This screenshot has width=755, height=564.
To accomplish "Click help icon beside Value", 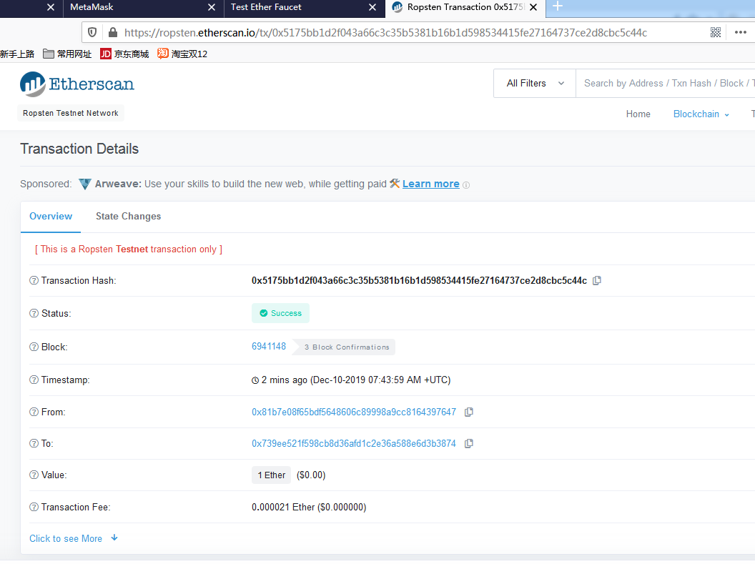I will 34,475.
